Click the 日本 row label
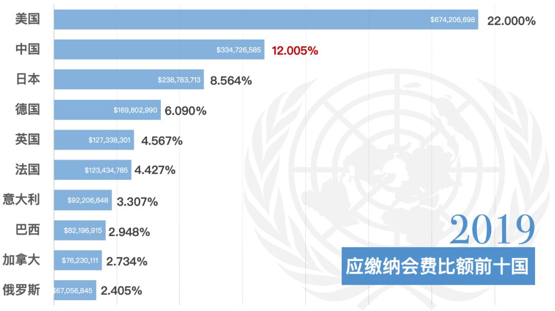The image size is (555, 311). click(x=28, y=80)
